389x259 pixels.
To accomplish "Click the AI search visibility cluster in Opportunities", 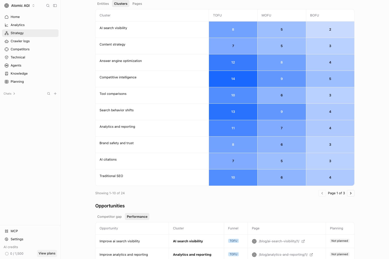I will click(188, 241).
